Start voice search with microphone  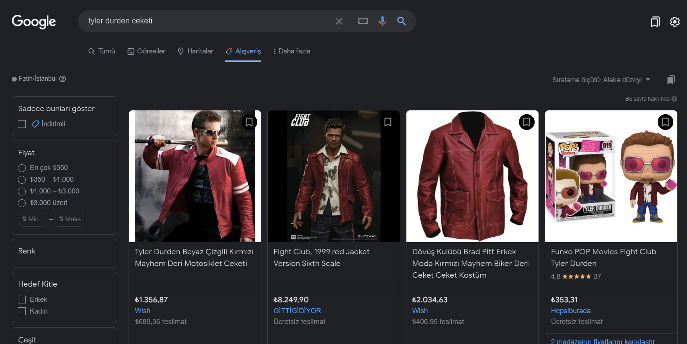382,21
